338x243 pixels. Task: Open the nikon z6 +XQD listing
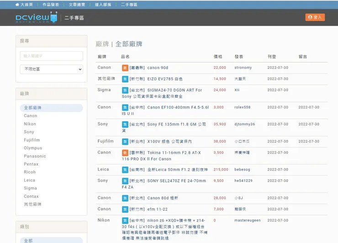pos(164,229)
